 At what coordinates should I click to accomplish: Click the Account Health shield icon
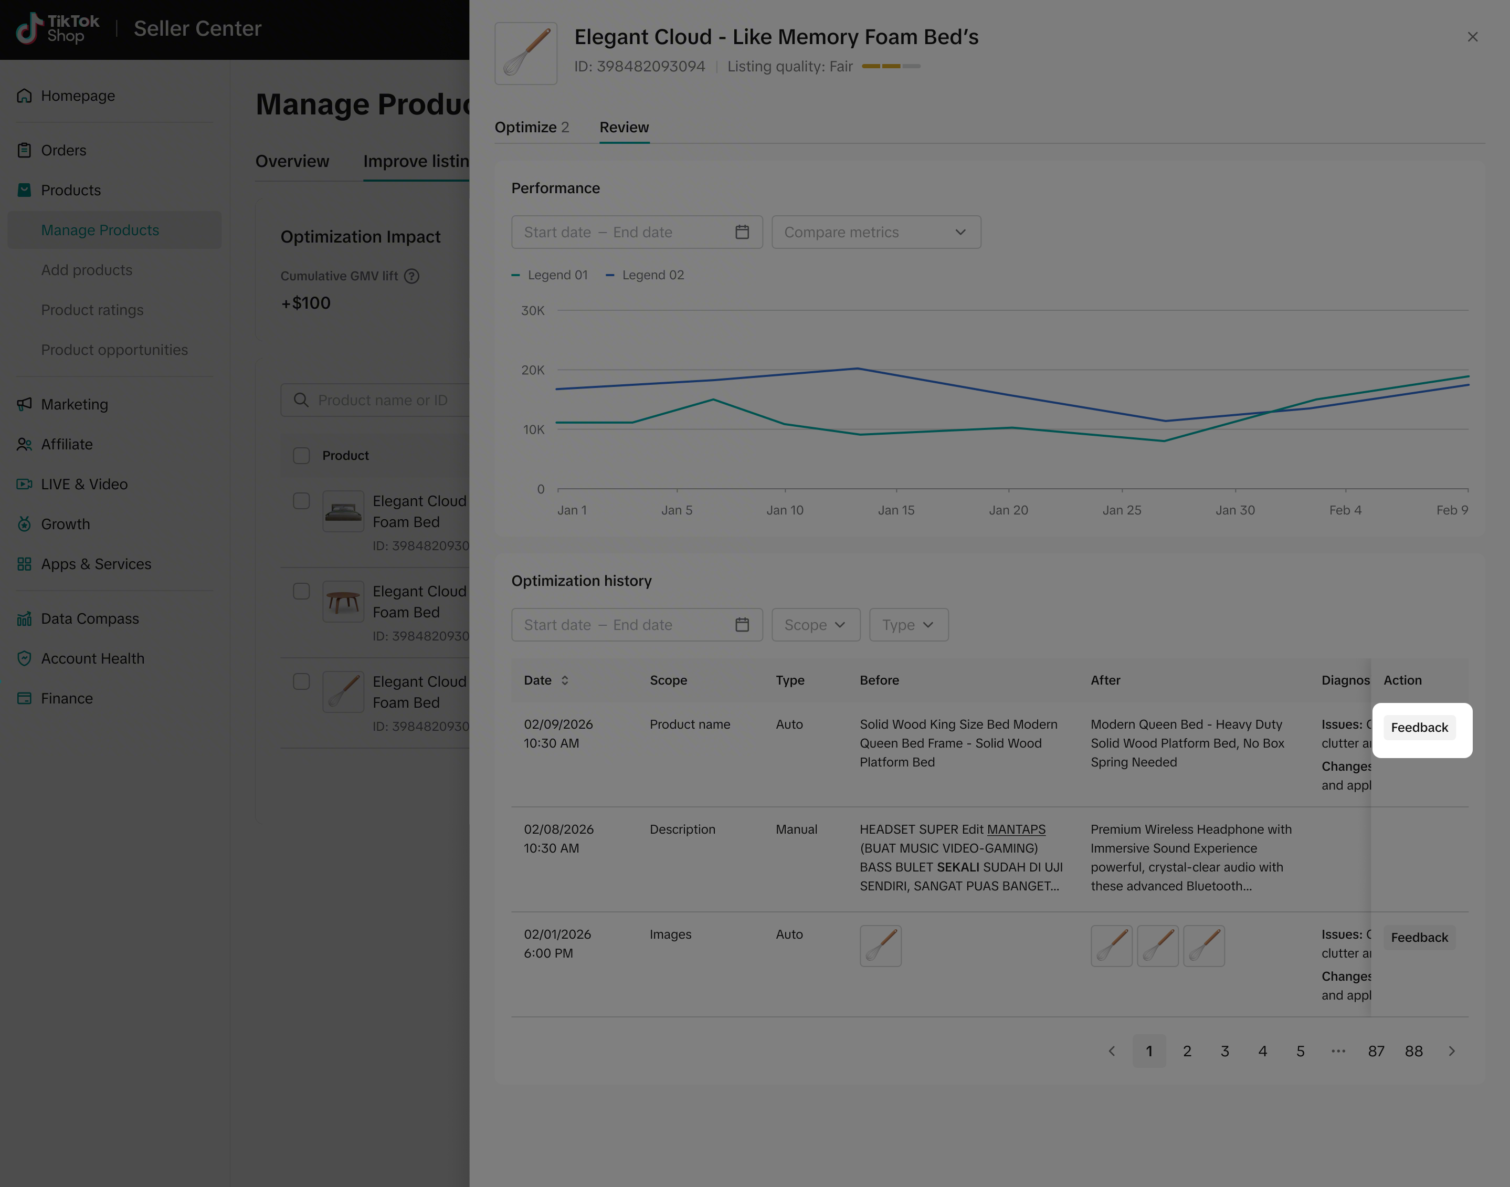coord(24,658)
